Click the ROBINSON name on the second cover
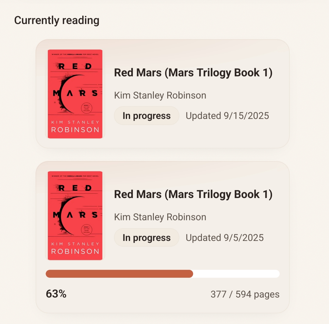This screenshot has height=324, width=329. pyautogui.click(x=75, y=252)
